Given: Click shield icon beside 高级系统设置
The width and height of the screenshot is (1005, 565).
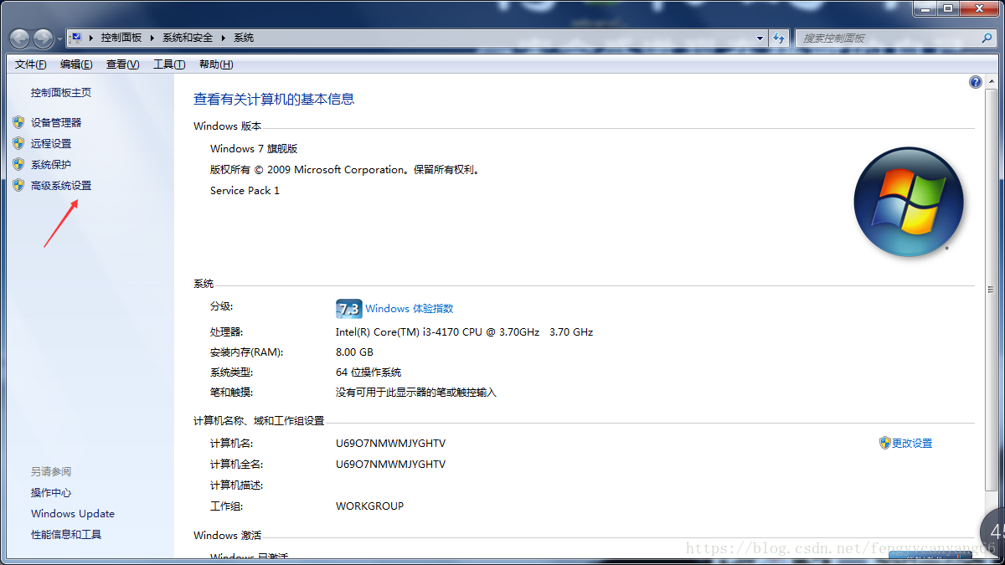Looking at the screenshot, I should (18, 186).
